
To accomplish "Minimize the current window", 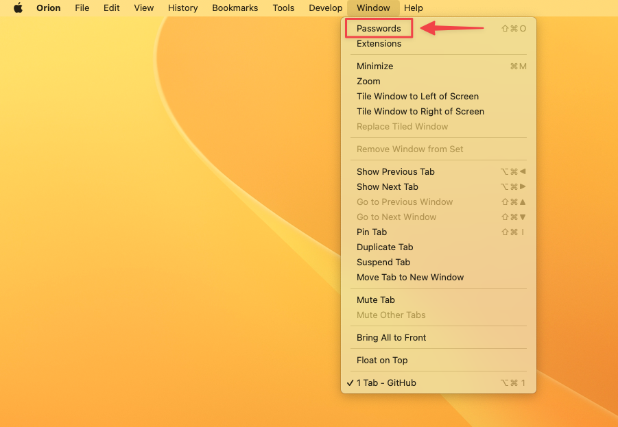I will coord(375,66).
